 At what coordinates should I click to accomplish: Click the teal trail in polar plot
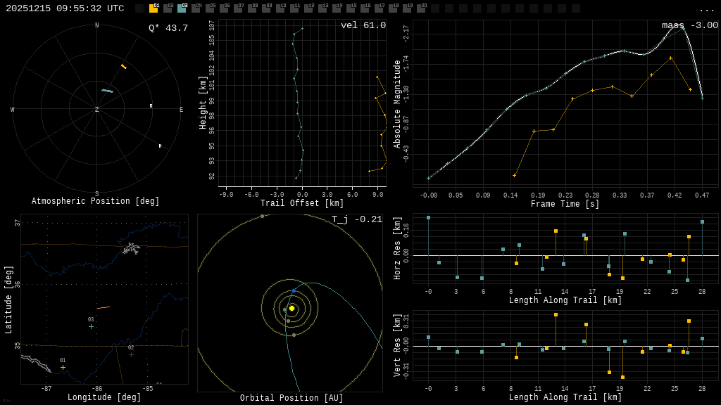[107, 91]
